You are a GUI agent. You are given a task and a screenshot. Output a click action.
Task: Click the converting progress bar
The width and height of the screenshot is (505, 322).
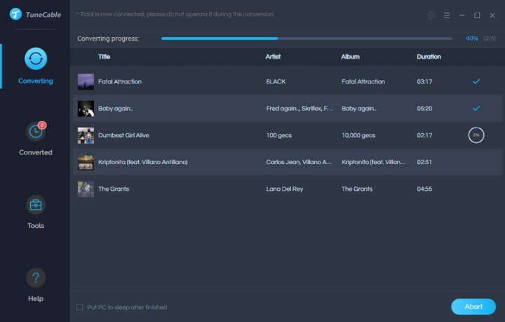(x=307, y=39)
